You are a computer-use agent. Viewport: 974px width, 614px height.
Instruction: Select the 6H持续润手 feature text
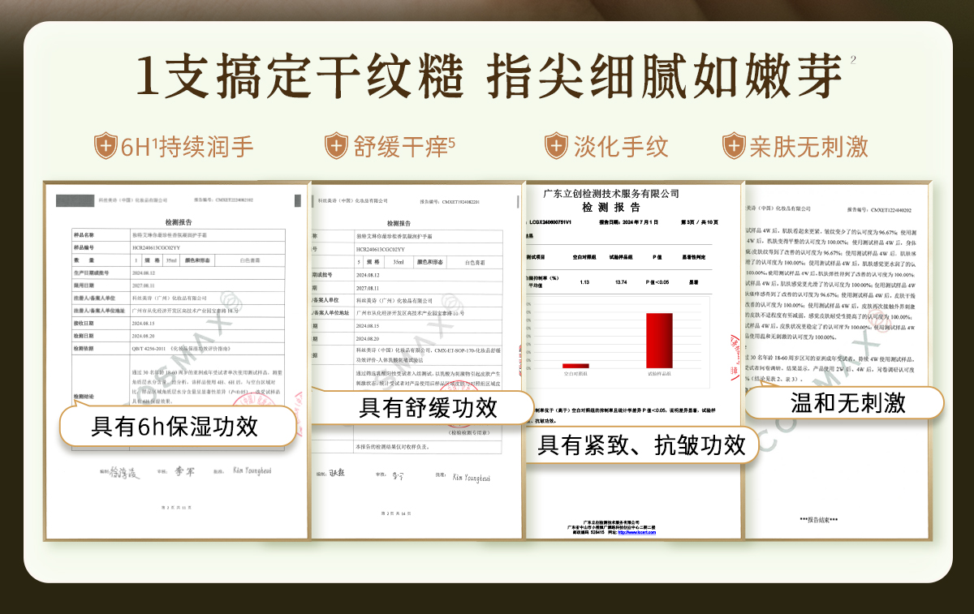tap(187, 147)
